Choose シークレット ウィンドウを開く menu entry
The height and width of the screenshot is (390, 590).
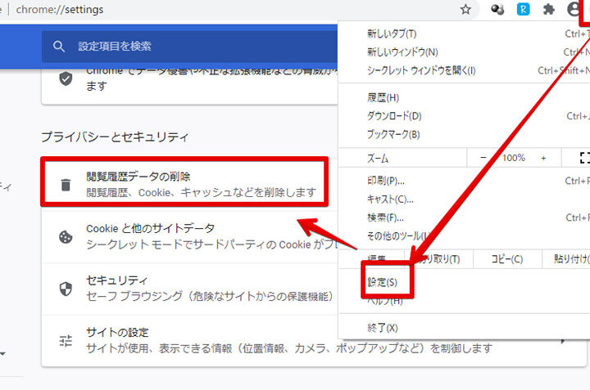[421, 70]
